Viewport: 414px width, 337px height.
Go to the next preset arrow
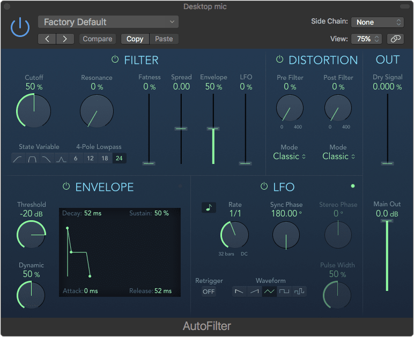coord(65,39)
